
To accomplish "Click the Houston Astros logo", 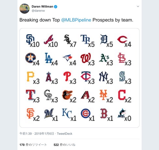I will click(x=30, y=58).
